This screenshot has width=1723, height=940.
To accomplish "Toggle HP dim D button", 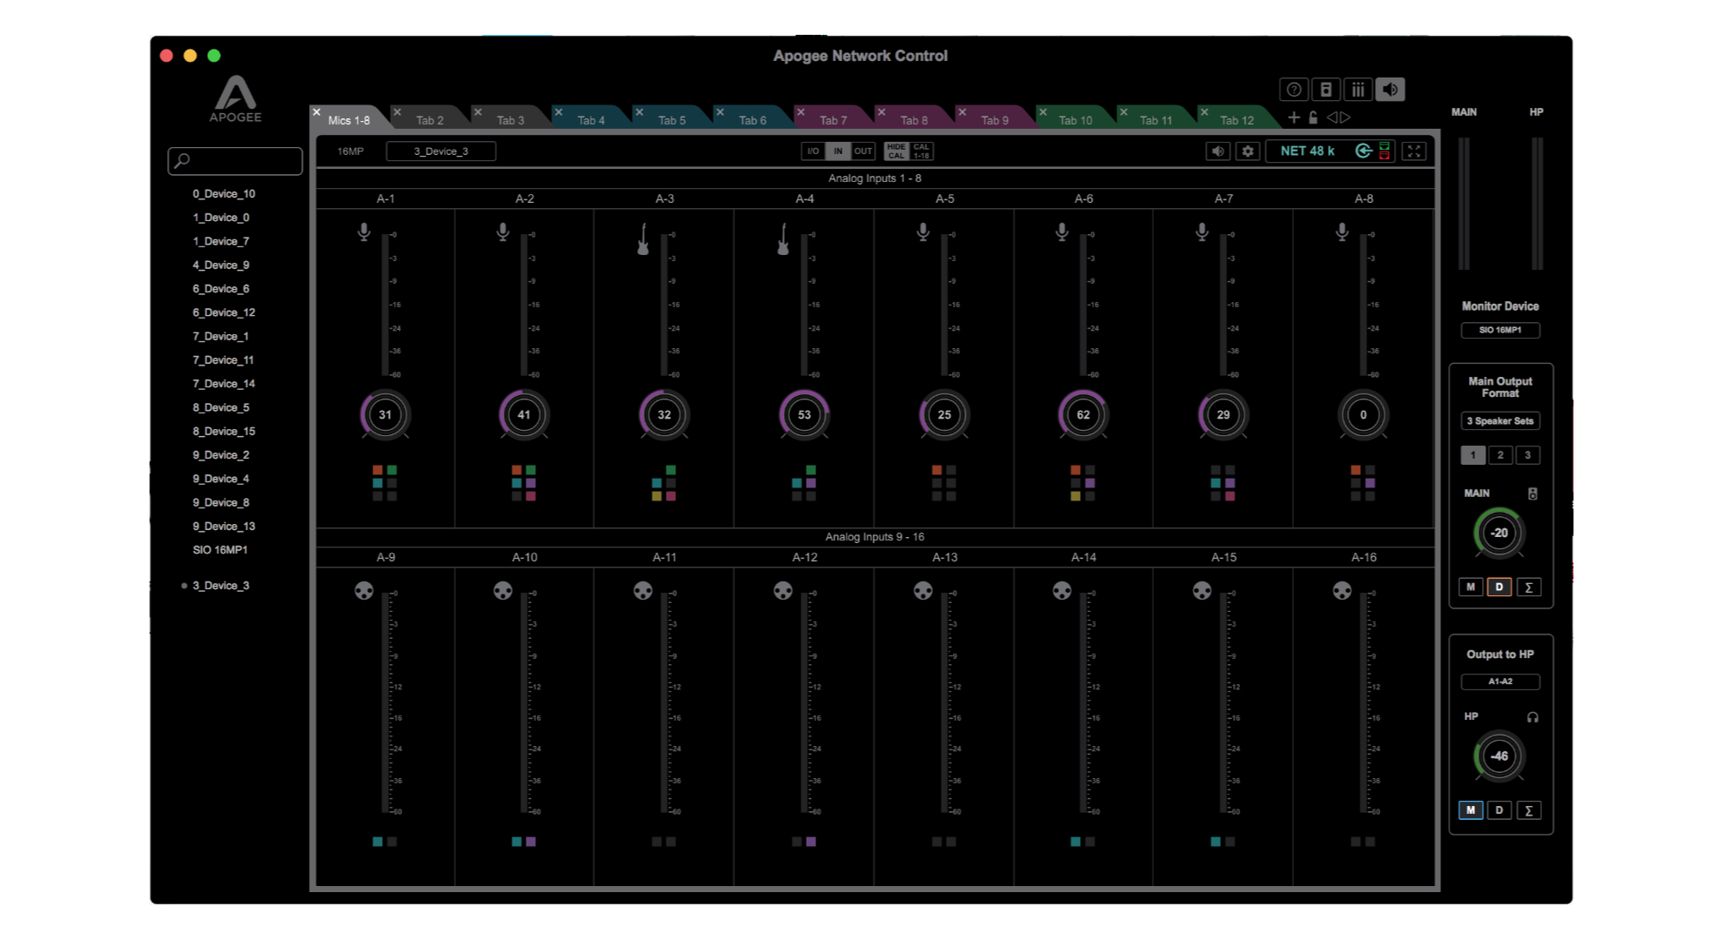I will [x=1499, y=810].
